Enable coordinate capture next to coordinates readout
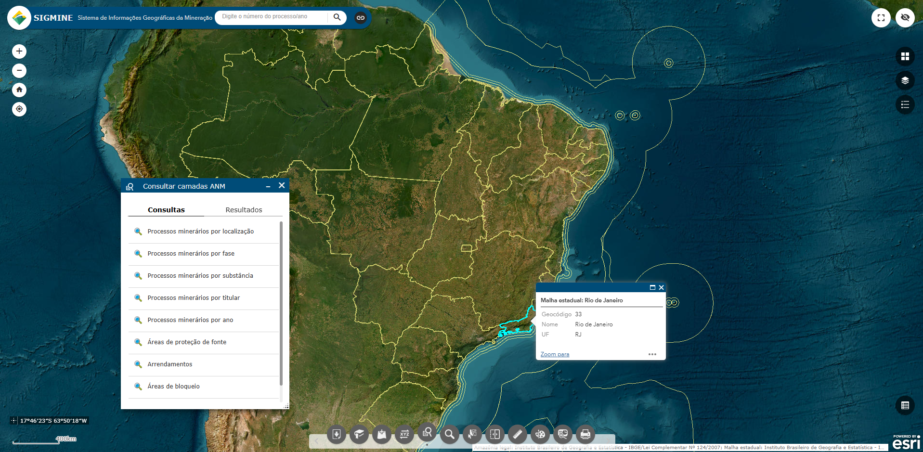Image resolution: width=923 pixels, height=452 pixels. point(13,421)
